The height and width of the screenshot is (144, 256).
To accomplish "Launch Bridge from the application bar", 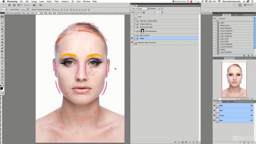I will pyautogui.click(x=10, y=5).
